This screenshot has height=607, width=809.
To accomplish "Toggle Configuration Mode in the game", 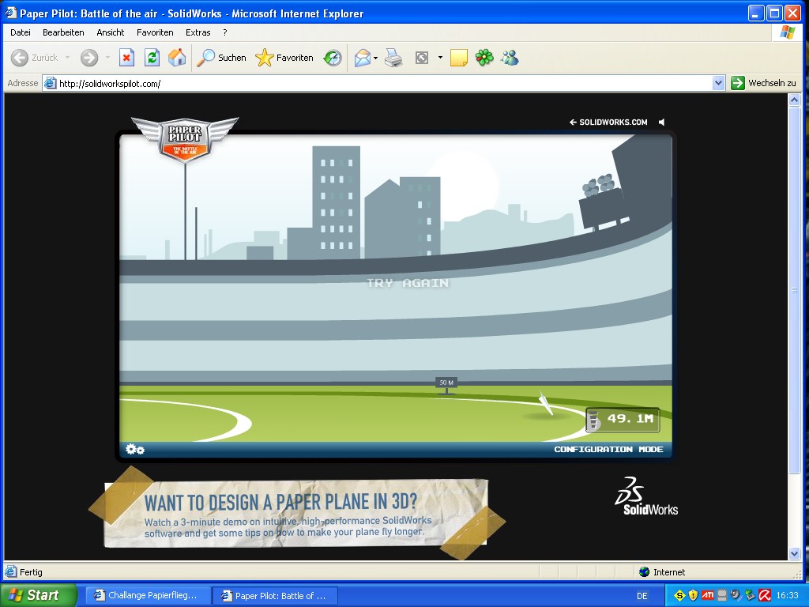I will 608,449.
